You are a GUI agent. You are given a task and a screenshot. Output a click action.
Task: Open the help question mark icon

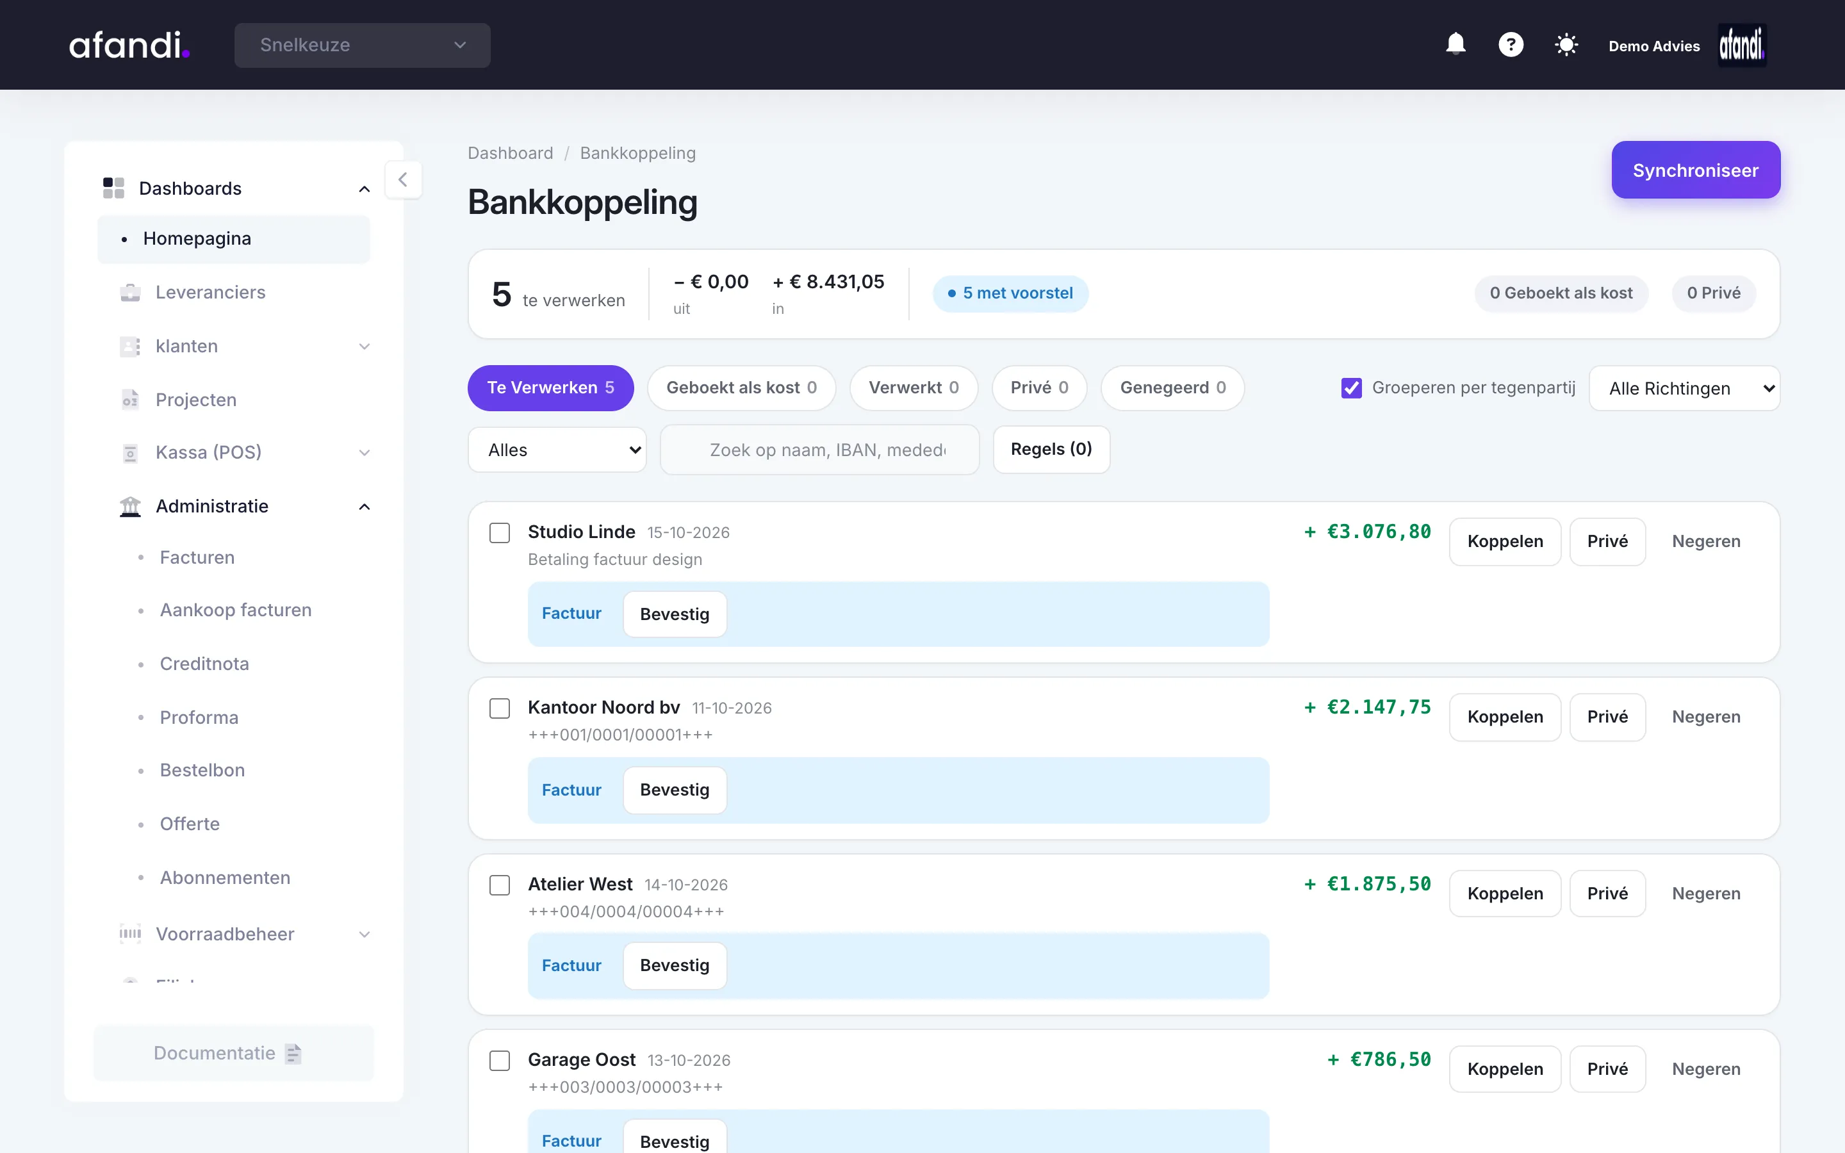[1511, 44]
